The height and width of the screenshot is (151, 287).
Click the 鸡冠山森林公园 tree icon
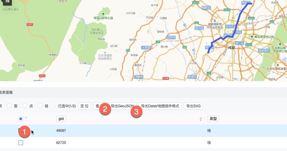point(103,14)
